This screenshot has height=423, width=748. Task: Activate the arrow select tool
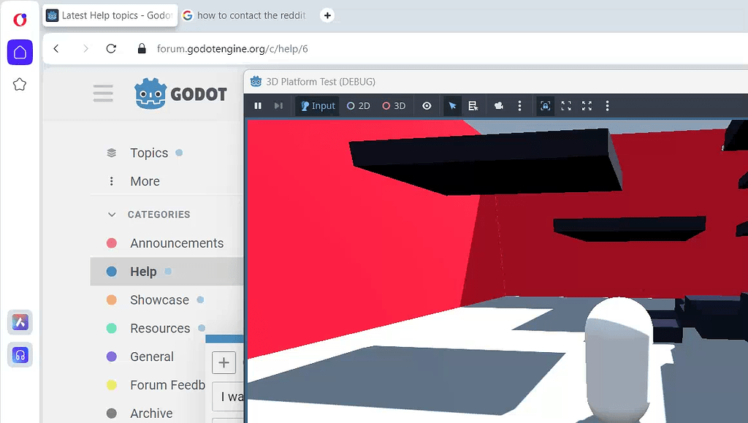pos(452,106)
